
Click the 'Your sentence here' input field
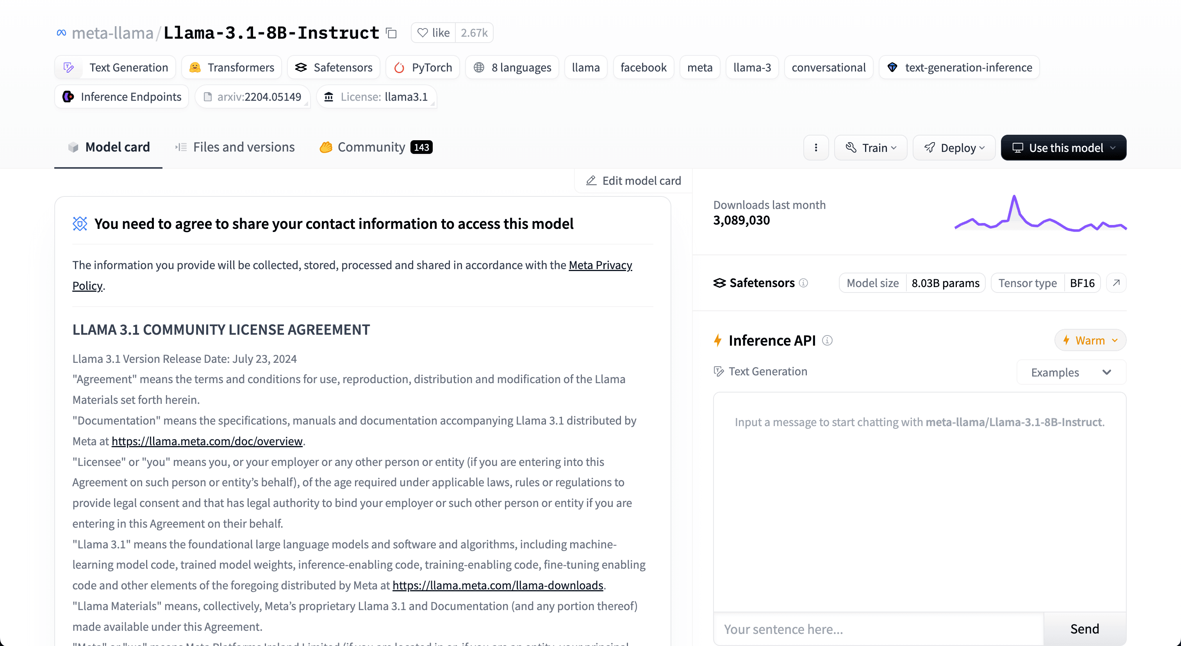[x=878, y=628]
